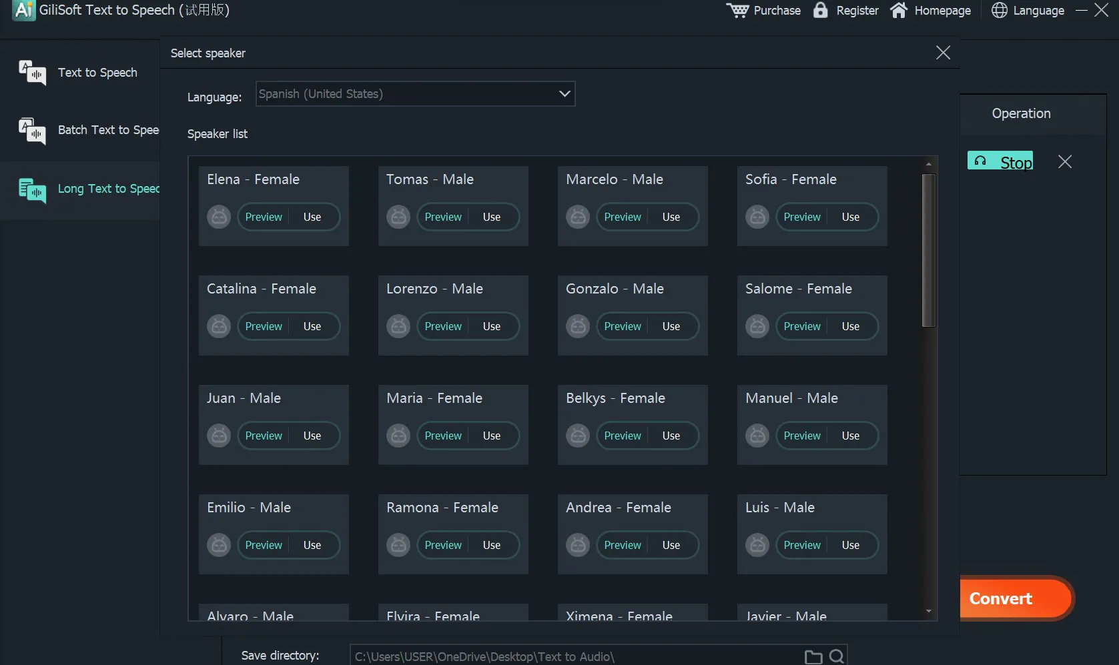Click the GiliSoft AI app logo

(24, 10)
